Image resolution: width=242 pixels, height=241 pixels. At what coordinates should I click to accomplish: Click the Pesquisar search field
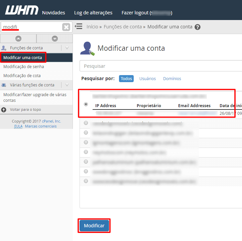point(161,66)
